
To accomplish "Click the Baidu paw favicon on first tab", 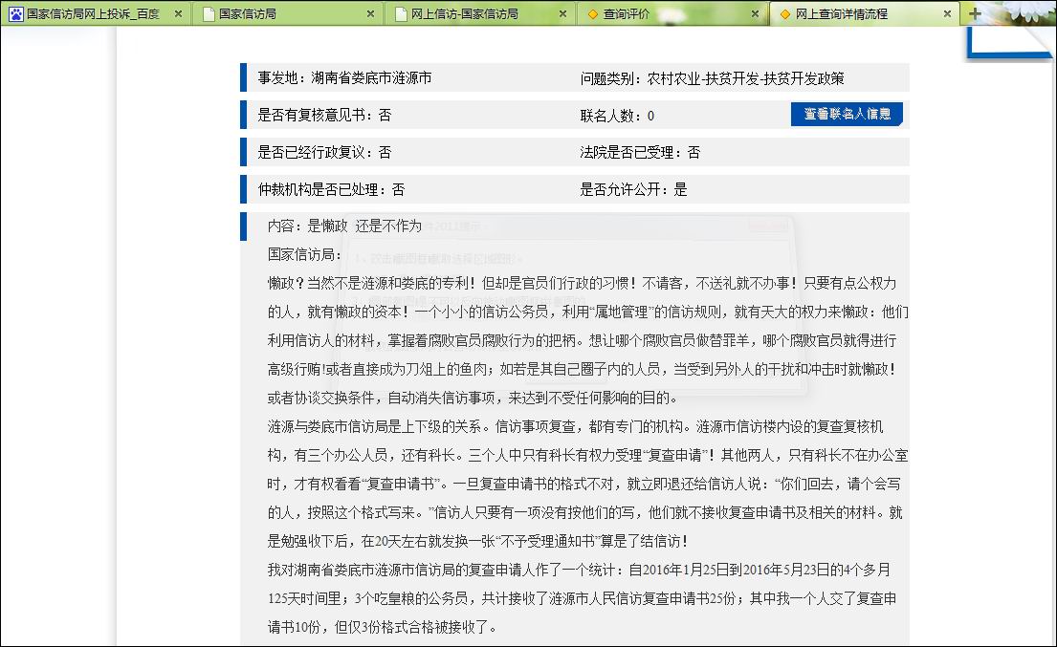I will (x=14, y=14).
